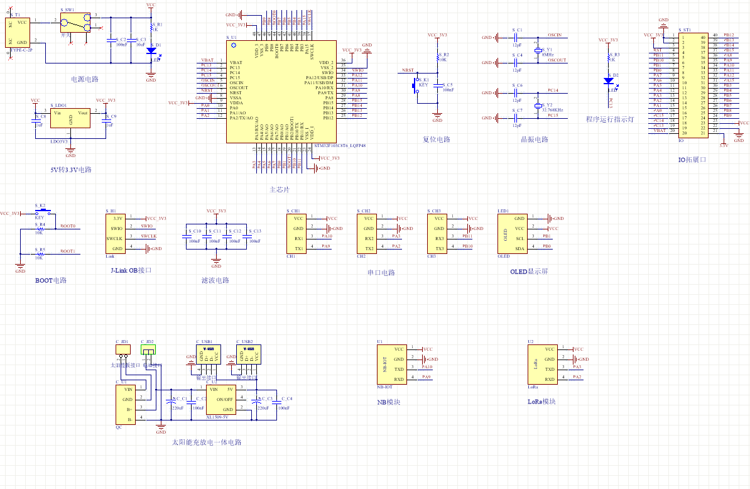This screenshot has width=750, height=489.
Task: Select the S_R5 10K BOOT1 resistor
Action: pyautogui.click(x=40, y=254)
